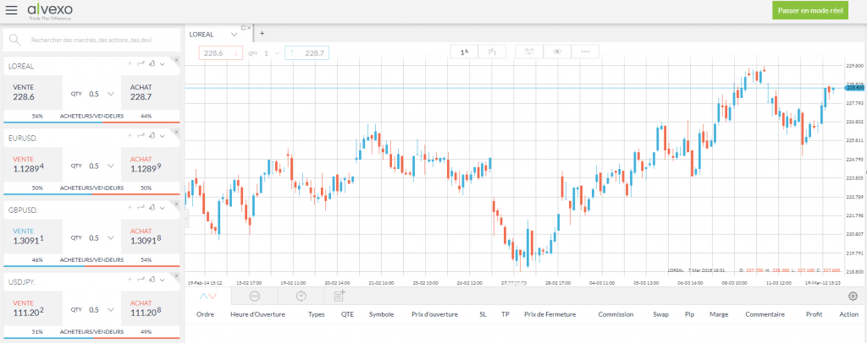
Task: Click the 228.600 price marker on the chart axis
Action: [855, 88]
